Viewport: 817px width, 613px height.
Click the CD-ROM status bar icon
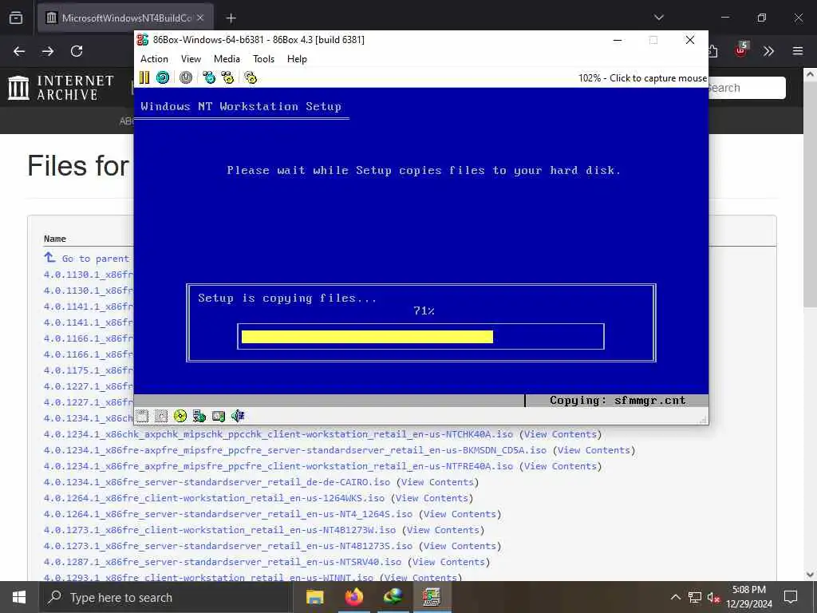coord(180,415)
